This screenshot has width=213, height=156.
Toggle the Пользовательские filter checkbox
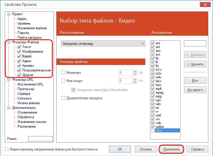click(x=19, y=70)
